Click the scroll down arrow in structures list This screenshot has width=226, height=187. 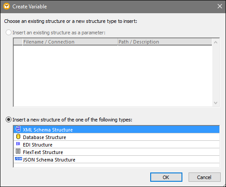(215, 103)
